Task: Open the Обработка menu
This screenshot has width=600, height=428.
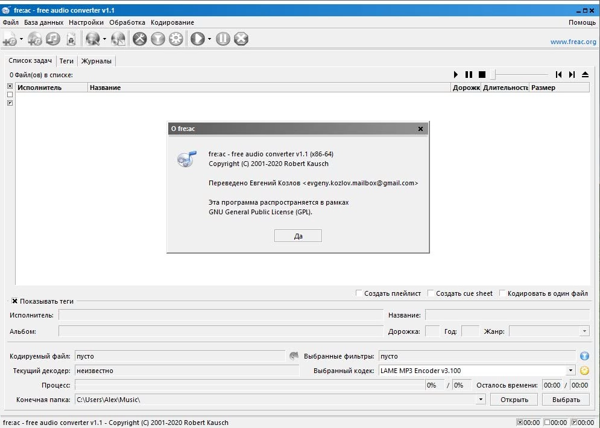Action: (127, 22)
